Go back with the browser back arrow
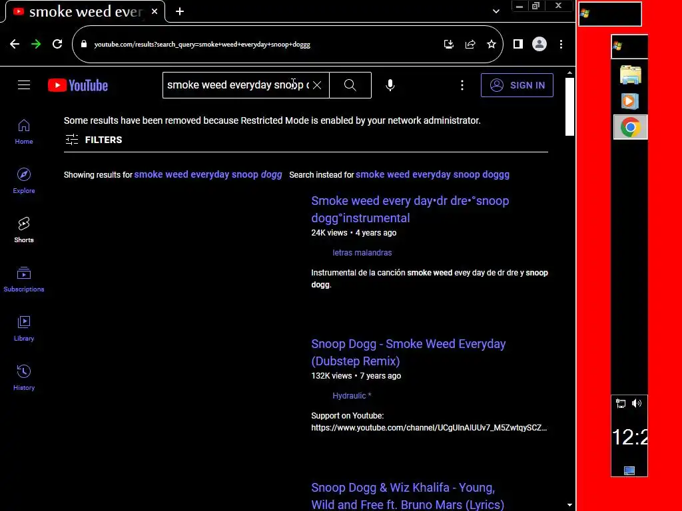The height and width of the screenshot is (511, 682). [x=15, y=44]
